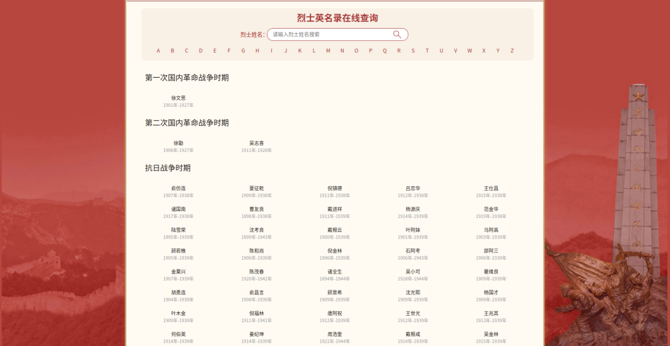Open the 杨源庆 martyr record
Image resolution: width=670 pixels, height=346 pixels.
click(x=413, y=209)
